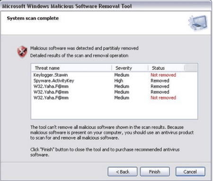Image resolution: width=213 pixels, height=181 pixels.
Task: Click the System scan complete heading
Action: (33, 18)
